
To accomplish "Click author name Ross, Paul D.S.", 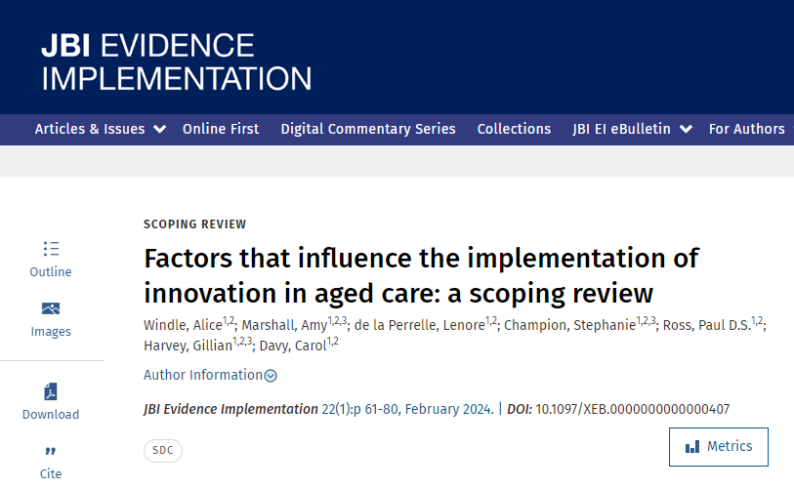I will coord(707,325).
